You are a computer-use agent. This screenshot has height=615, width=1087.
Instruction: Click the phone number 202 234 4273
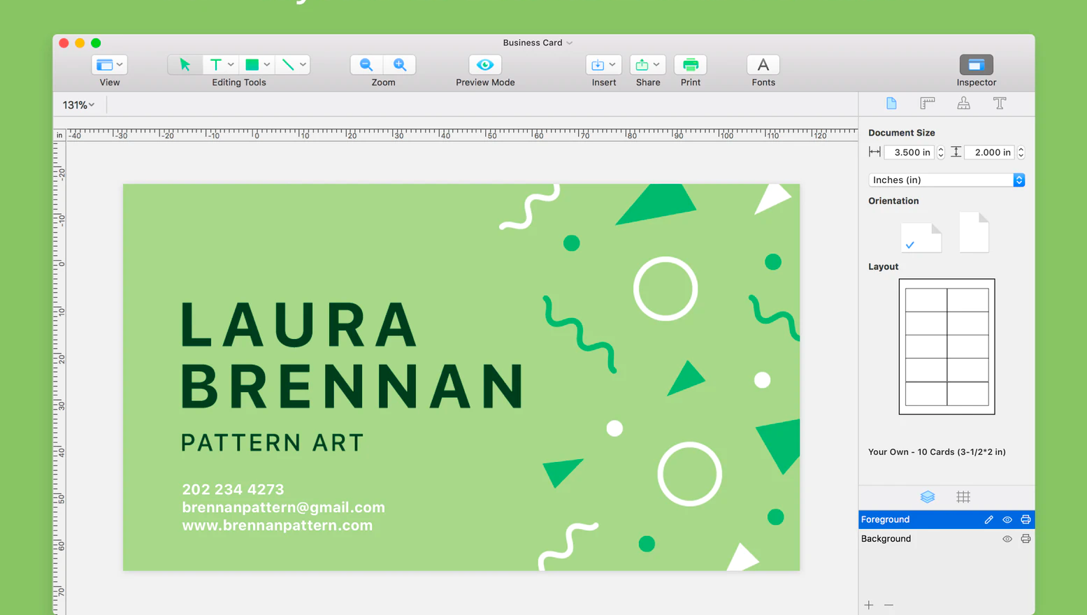(x=233, y=489)
